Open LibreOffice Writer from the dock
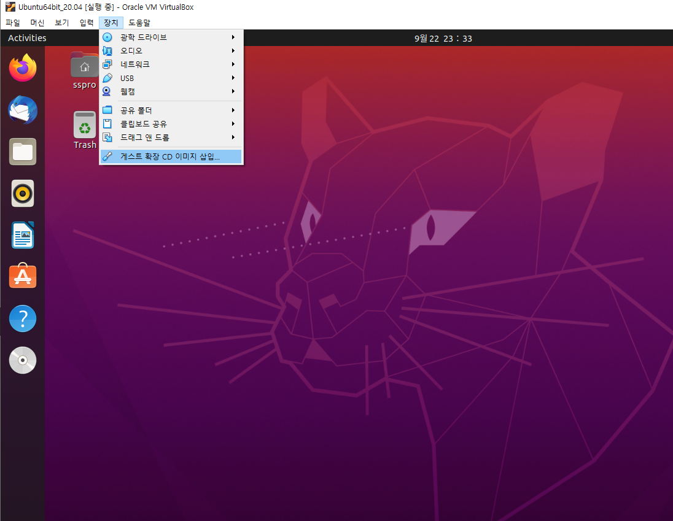This screenshot has width=673, height=521. pyautogui.click(x=23, y=235)
